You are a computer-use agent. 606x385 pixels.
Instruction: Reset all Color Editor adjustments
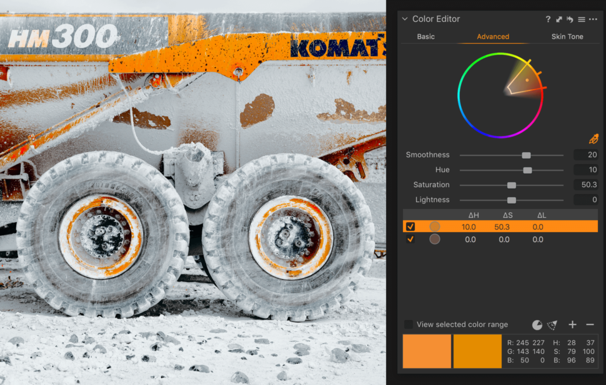pos(569,19)
